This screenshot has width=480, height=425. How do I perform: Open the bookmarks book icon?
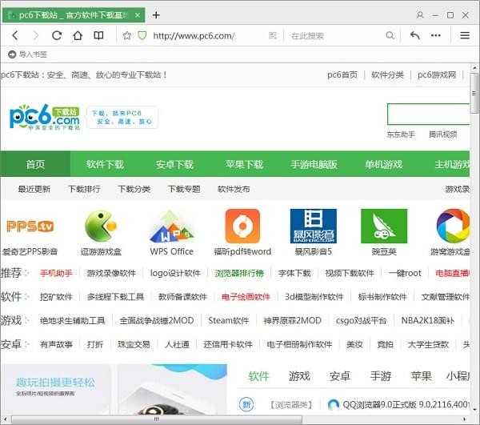pyautogui.click(x=98, y=35)
